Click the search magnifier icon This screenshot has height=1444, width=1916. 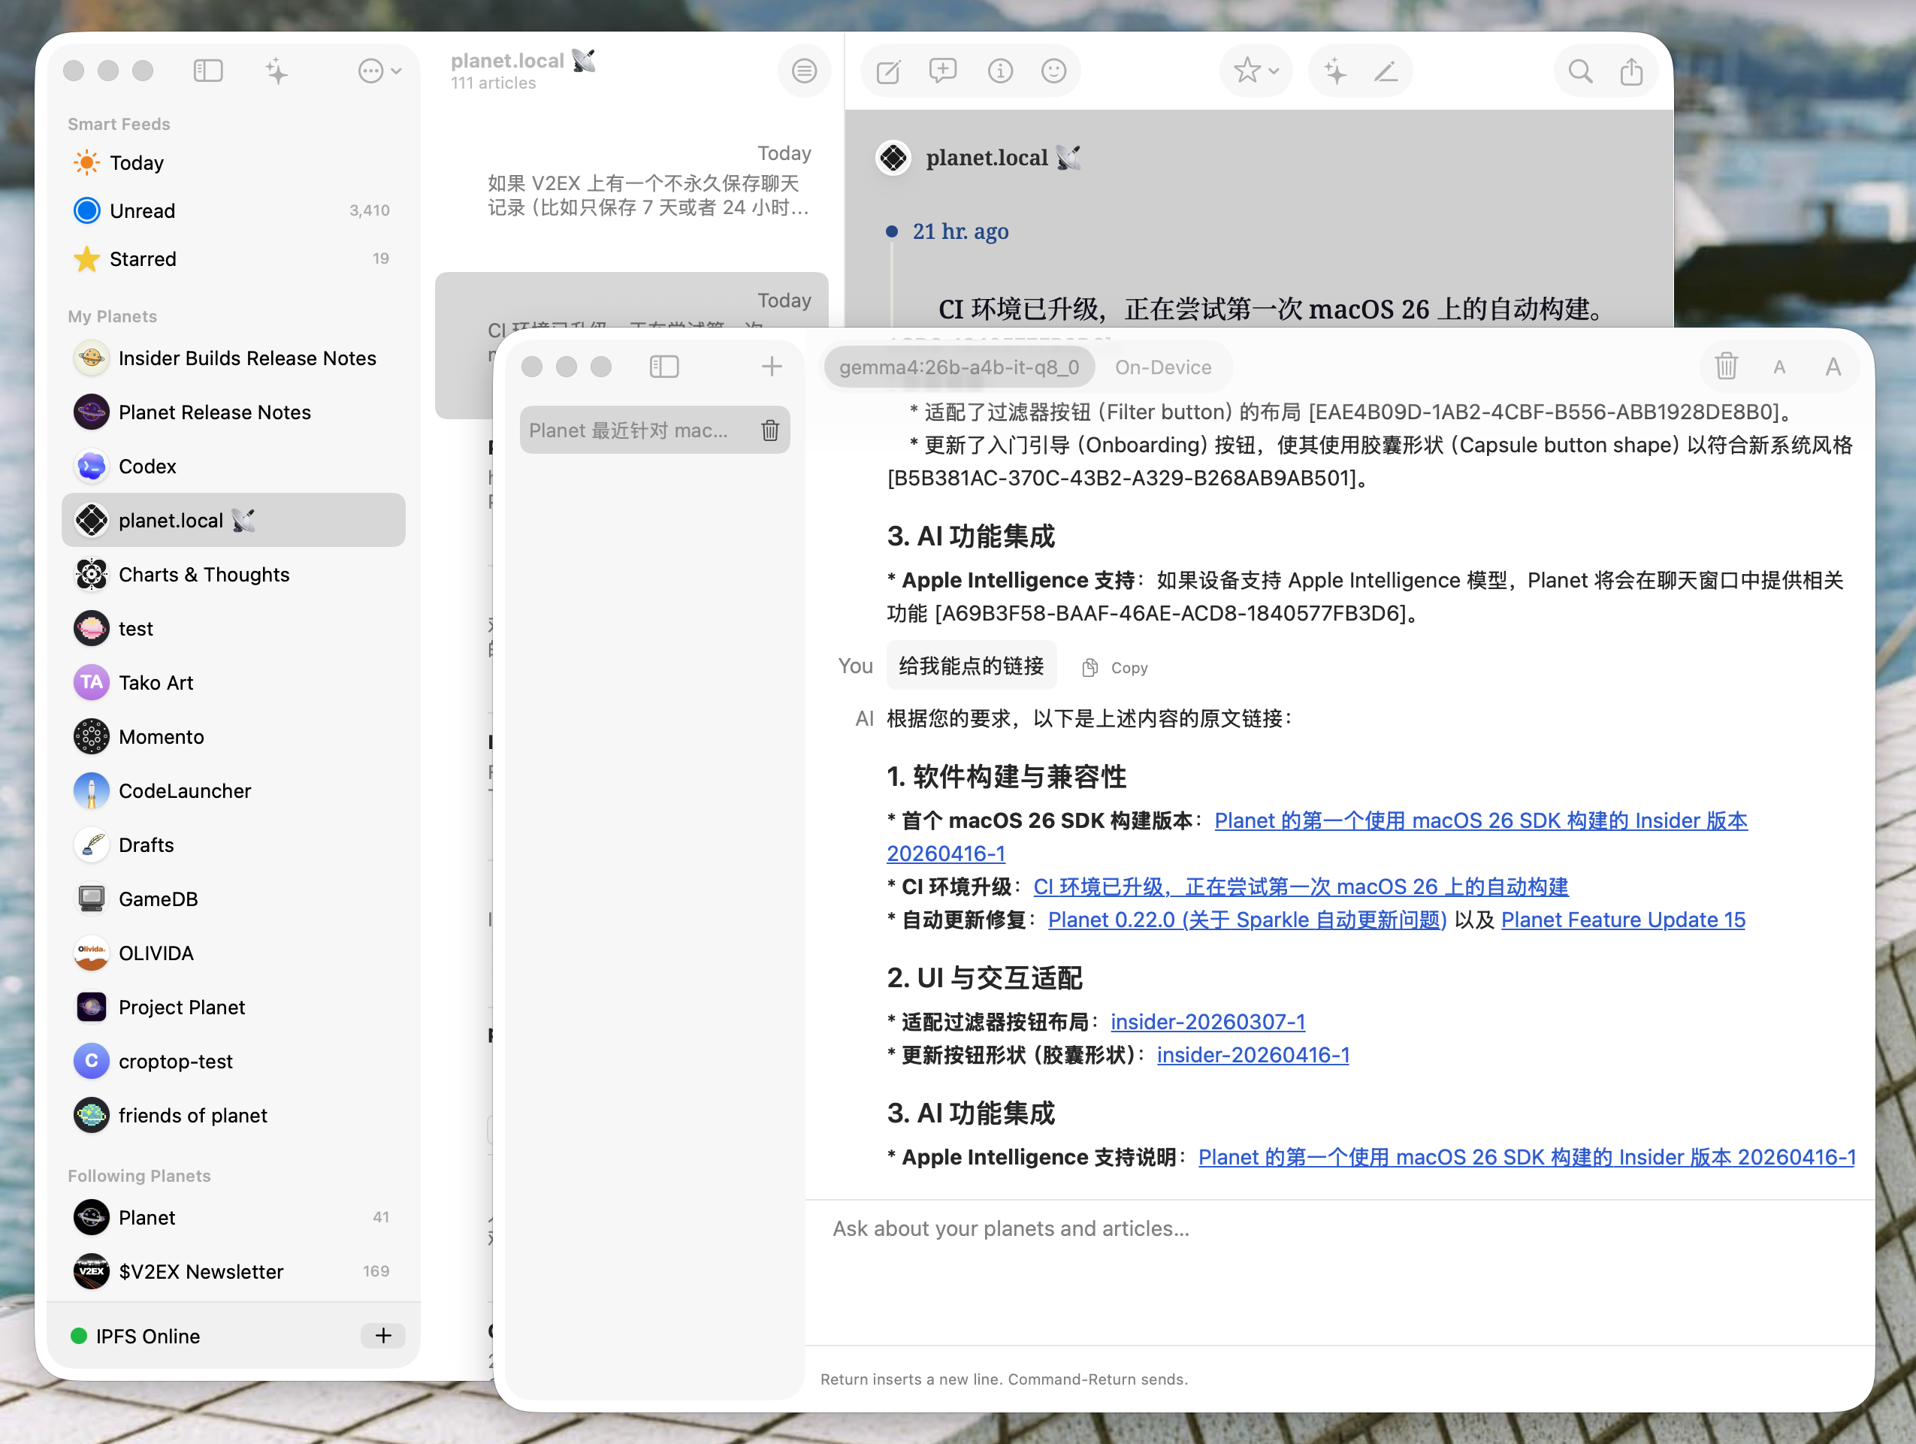tap(1579, 71)
